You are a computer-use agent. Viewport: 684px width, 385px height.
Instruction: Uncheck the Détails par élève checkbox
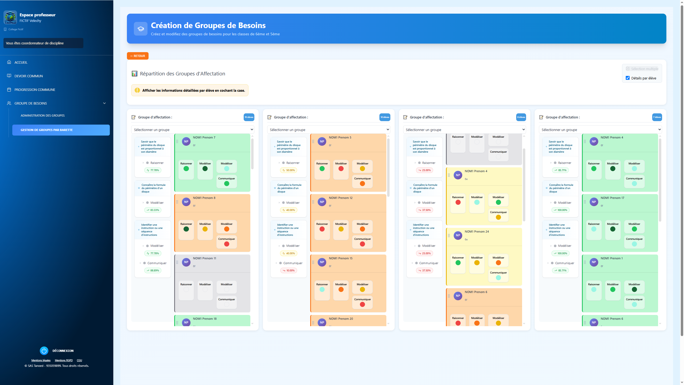[x=628, y=78]
